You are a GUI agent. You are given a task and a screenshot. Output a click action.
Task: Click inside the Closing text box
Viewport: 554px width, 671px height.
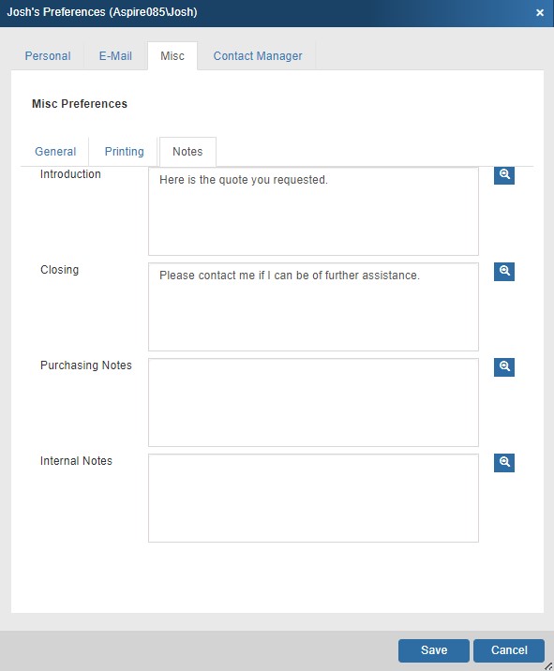coord(313,306)
